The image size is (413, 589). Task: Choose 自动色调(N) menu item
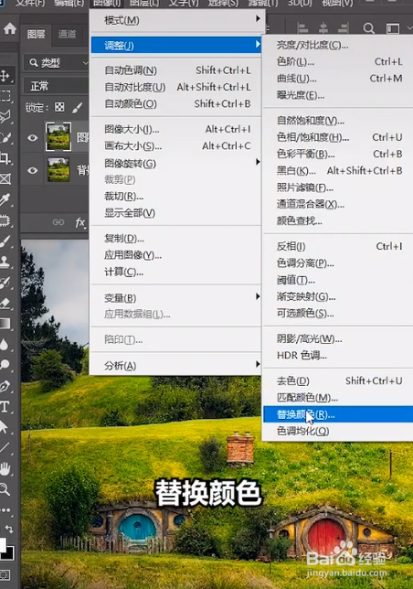[177, 70]
